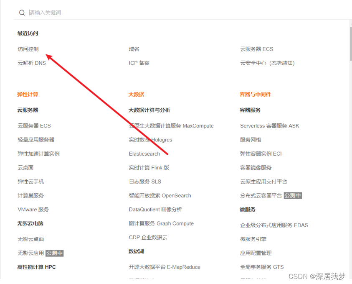Click the 容器服务 subsection heading
352x284 pixels.
(x=250, y=110)
